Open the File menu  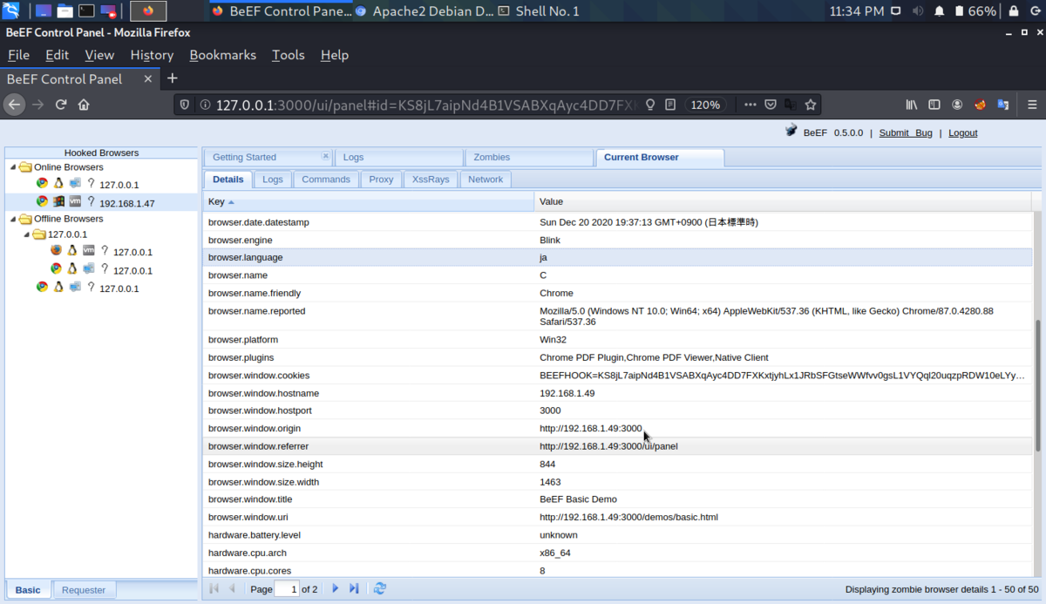point(18,55)
